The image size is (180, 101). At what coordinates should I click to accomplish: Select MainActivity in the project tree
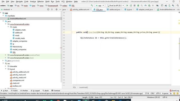(17, 47)
